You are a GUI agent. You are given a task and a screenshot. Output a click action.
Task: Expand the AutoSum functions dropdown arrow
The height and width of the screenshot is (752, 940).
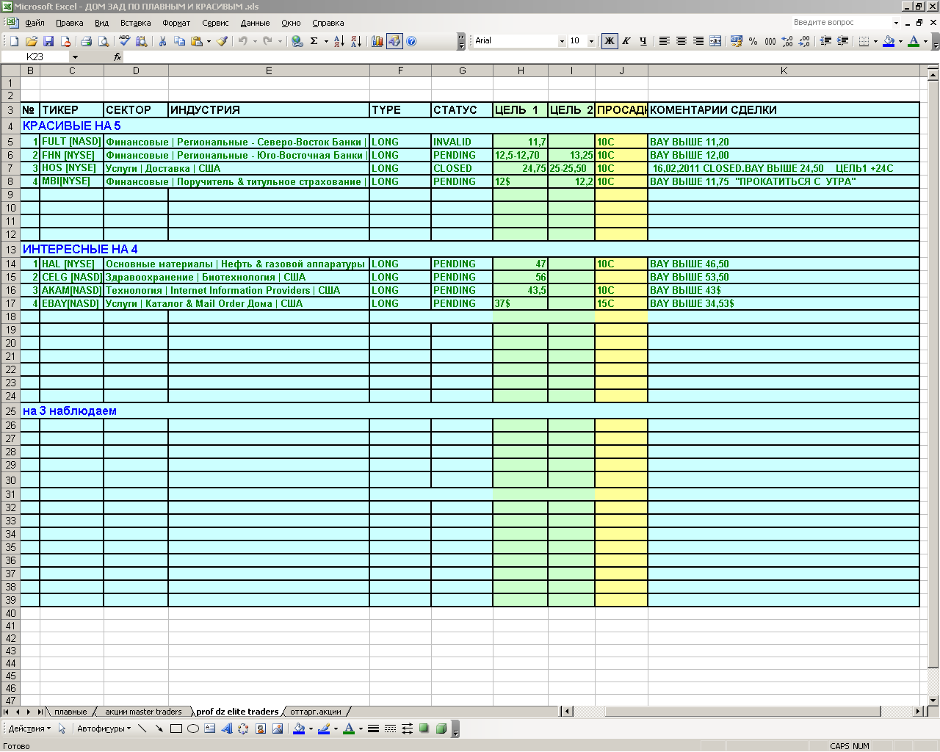(x=326, y=41)
